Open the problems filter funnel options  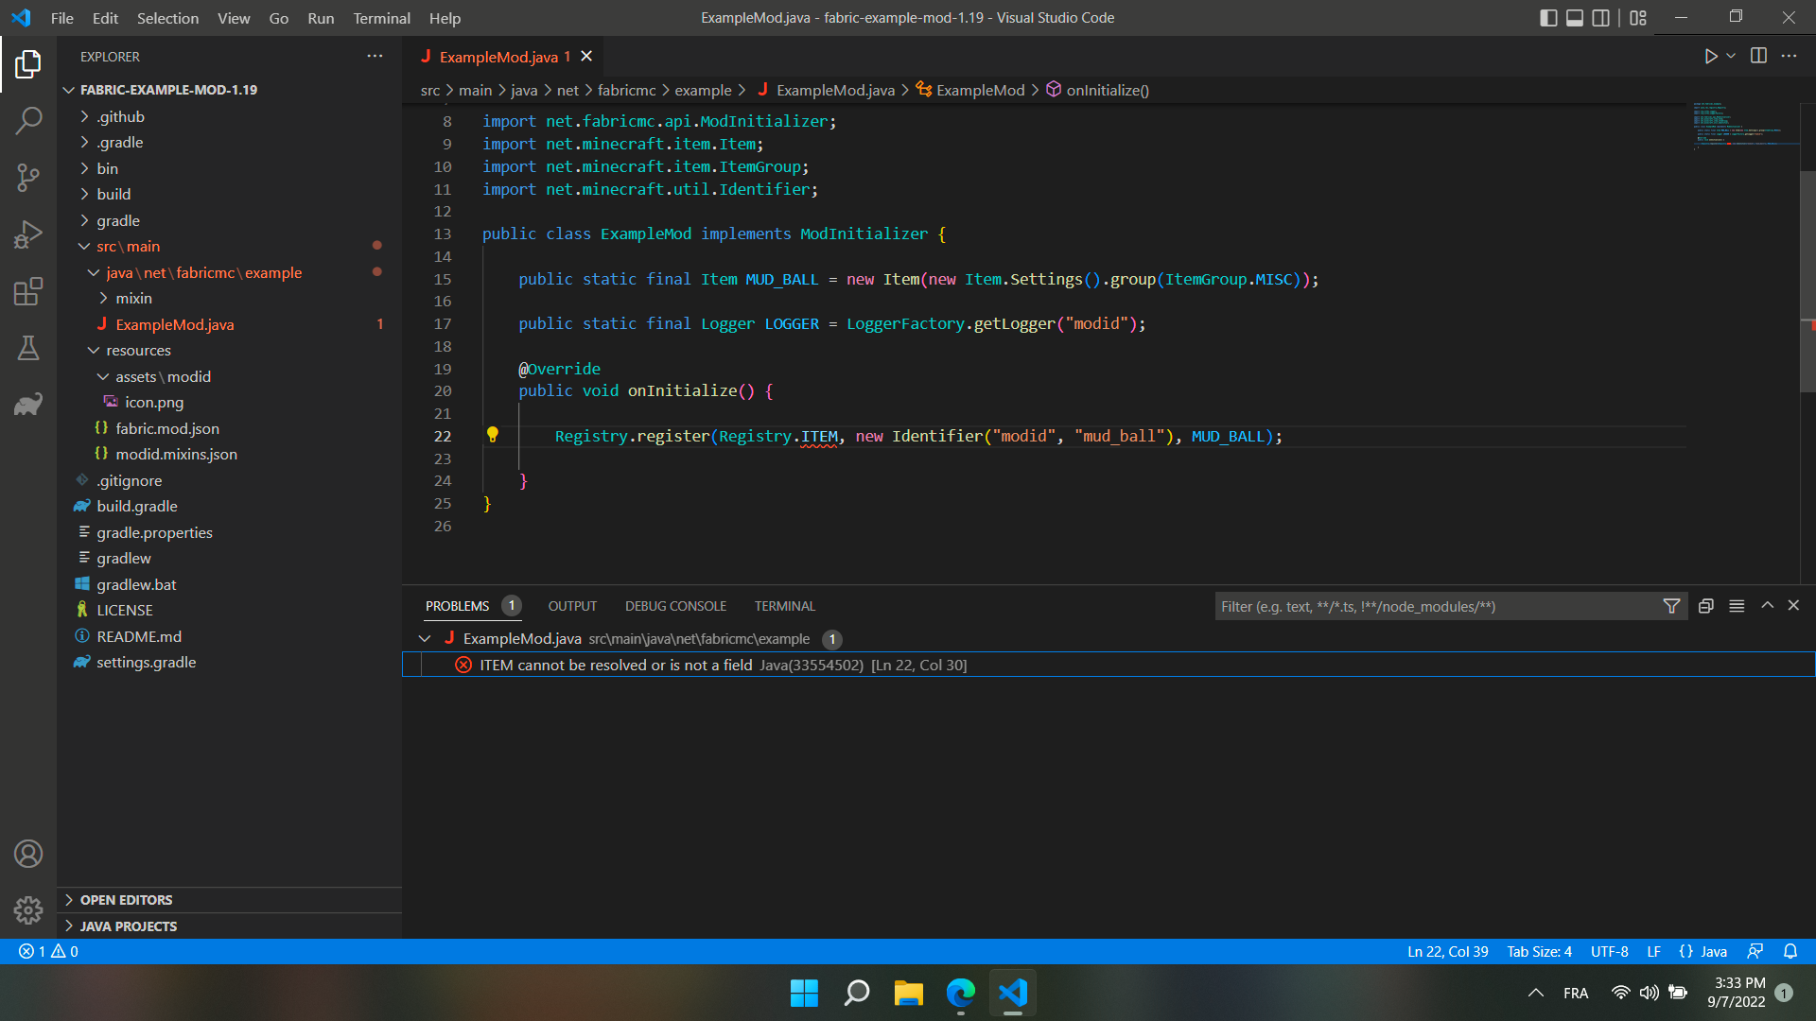click(x=1671, y=606)
